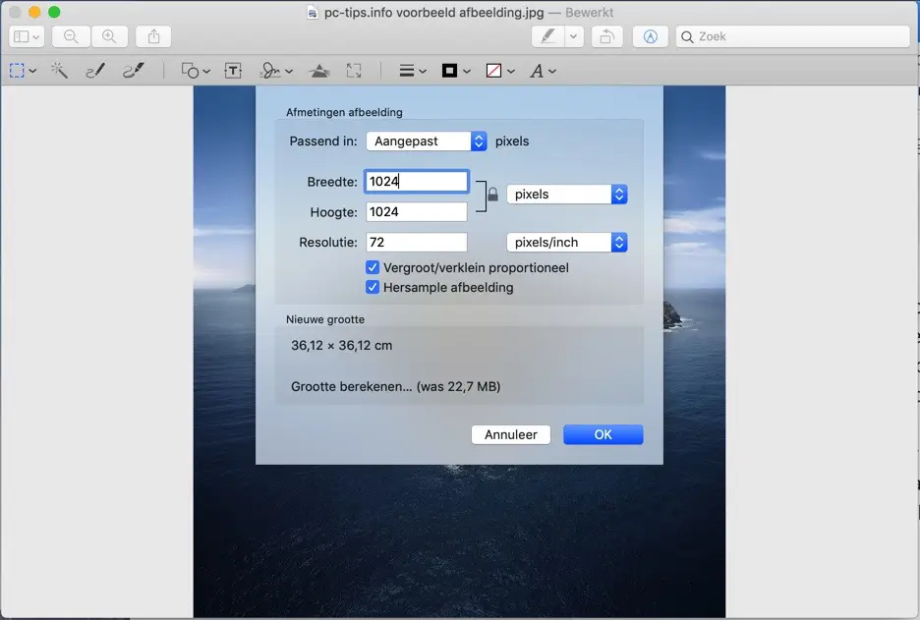The image size is (920, 620).
Task: Click the document proxy icon in title bar
Action: (313, 13)
